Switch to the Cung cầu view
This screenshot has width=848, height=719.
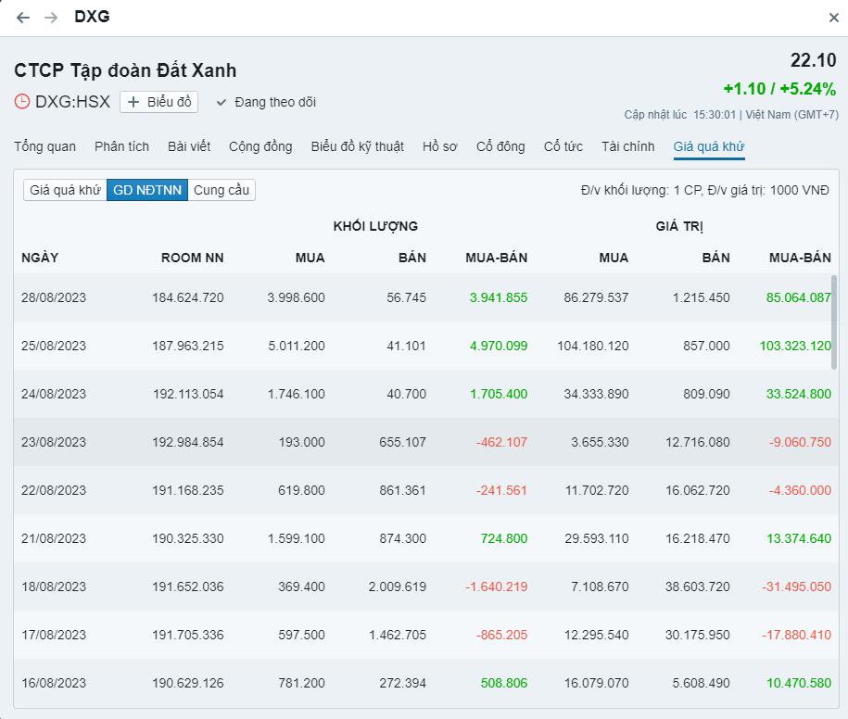[x=221, y=190]
